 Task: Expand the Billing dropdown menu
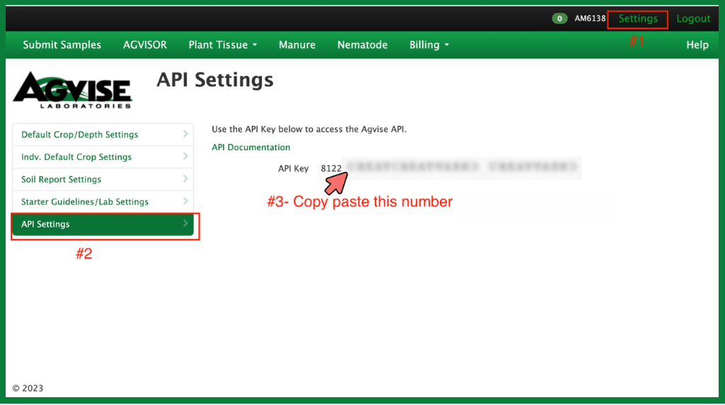428,45
